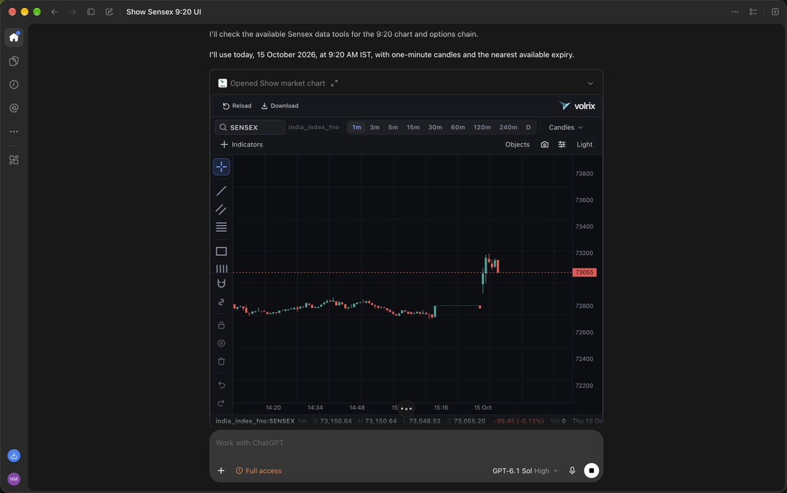Screen dimensions: 787x493
Task: Select the parallel channel drawing tool
Action: (221, 210)
